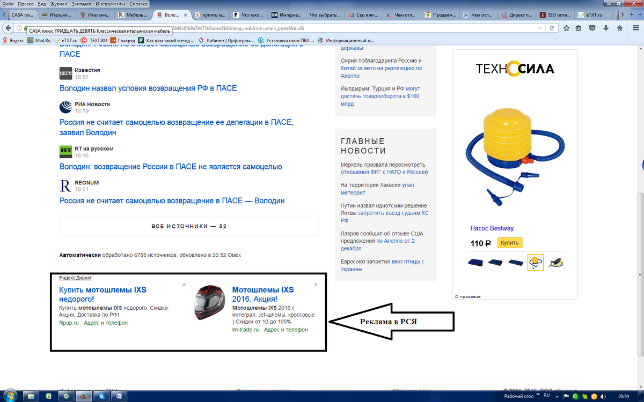Open the Firefox hamburger menu
This screenshot has width=644, height=402.
click(x=635, y=28)
